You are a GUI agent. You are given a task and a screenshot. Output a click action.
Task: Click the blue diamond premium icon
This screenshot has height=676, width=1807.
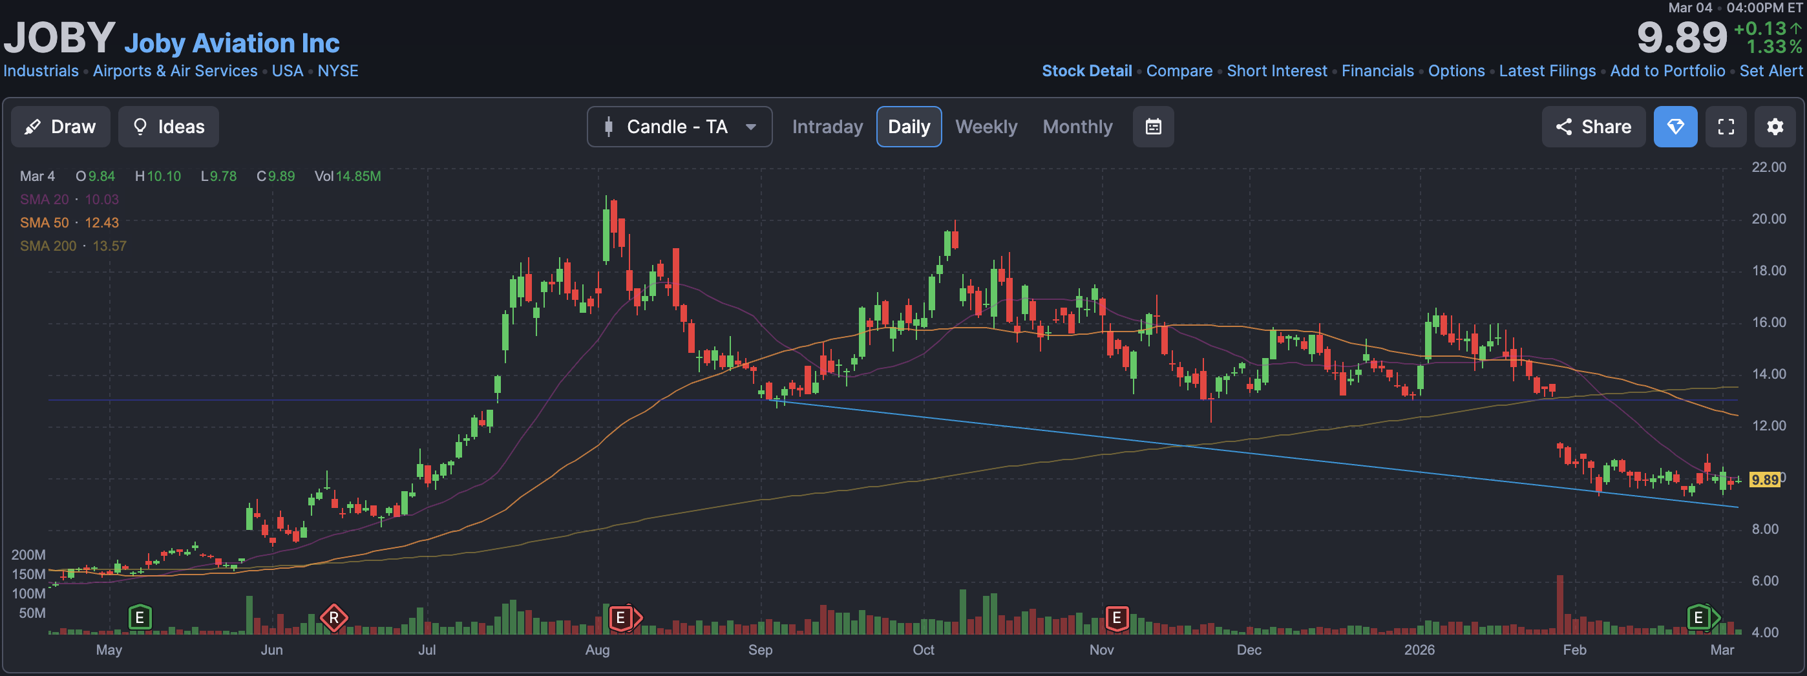pos(1675,127)
